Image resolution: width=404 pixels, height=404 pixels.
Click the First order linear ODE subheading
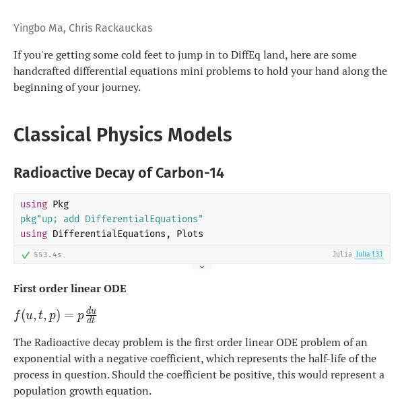click(x=70, y=289)
